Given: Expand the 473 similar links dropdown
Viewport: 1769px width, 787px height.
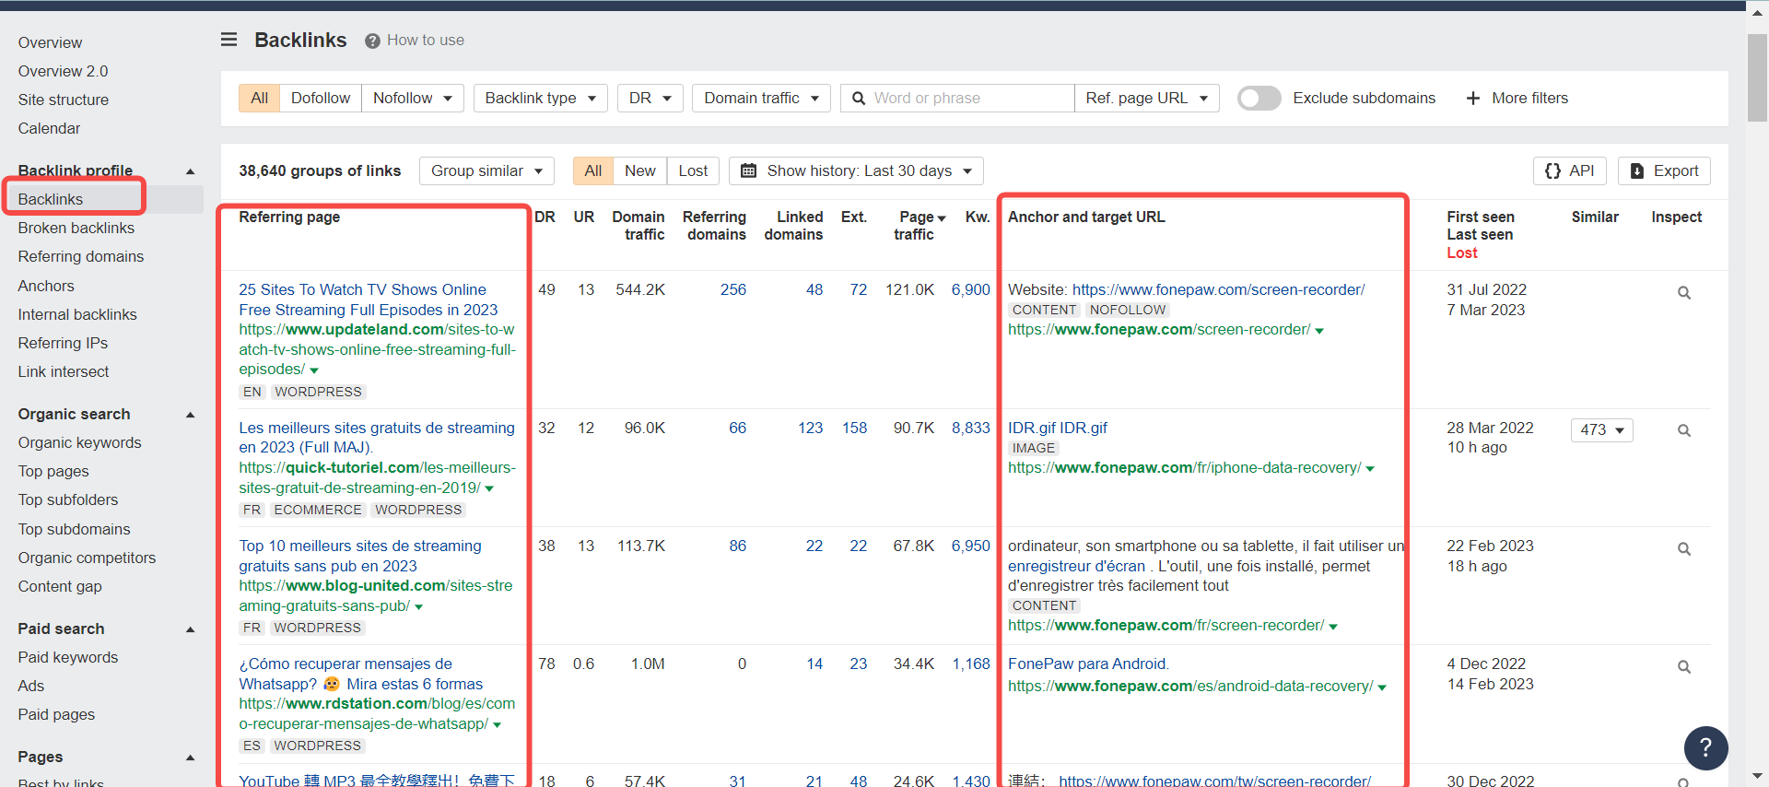Looking at the screenshot, I should (x=1601, y=430).
